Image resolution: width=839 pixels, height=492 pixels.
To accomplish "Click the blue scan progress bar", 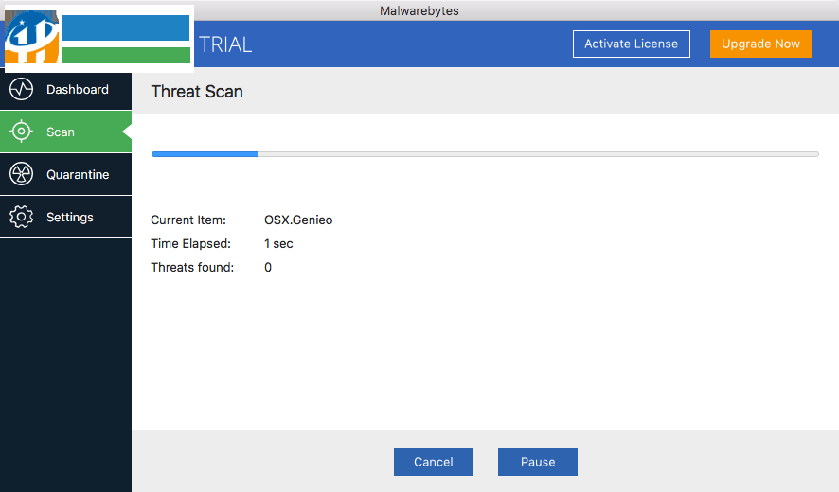I will point(485,154).
